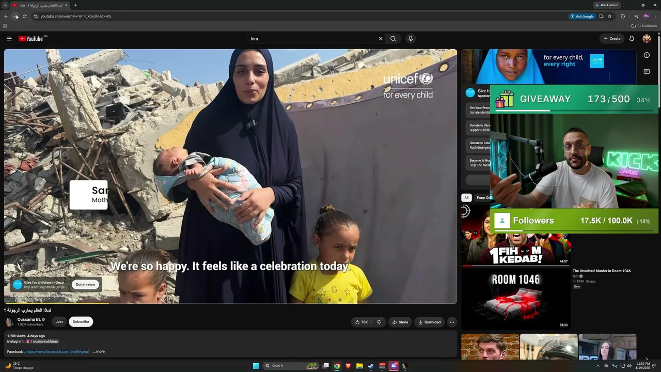661x372 pixels.
Task: Expand description with ...more
Action: coord(99,352)
